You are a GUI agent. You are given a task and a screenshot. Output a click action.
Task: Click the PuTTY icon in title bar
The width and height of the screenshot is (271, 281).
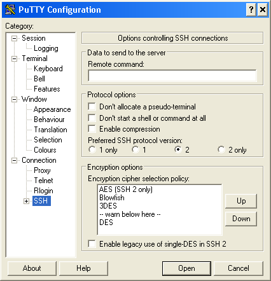(x=10, y=10)
